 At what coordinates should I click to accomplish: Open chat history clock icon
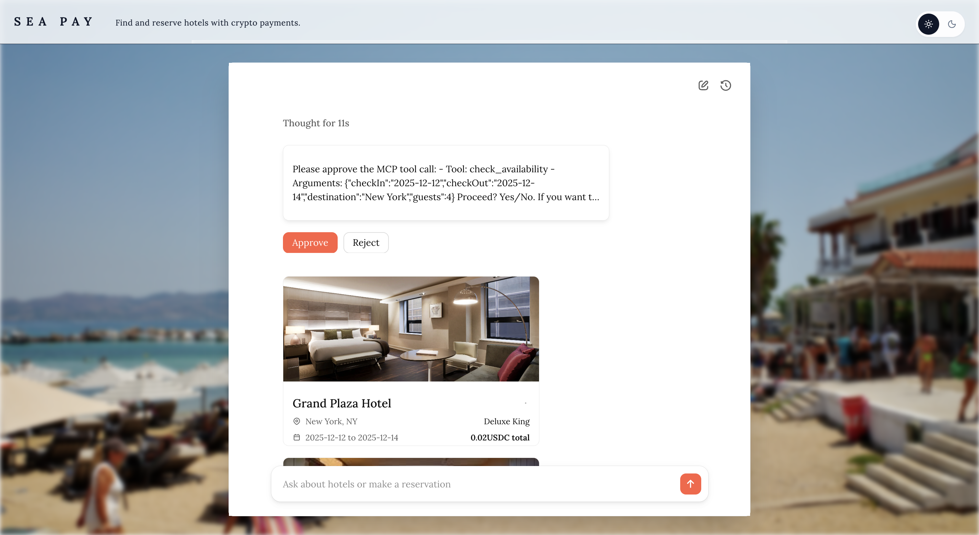point(726,85)
